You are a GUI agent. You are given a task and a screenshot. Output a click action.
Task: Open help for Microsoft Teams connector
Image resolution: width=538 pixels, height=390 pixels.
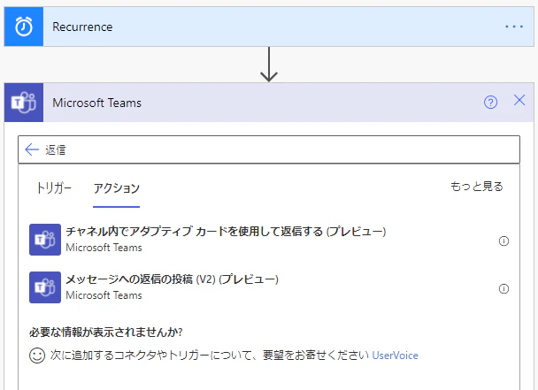pyautogui.click(x=490, y=103)
